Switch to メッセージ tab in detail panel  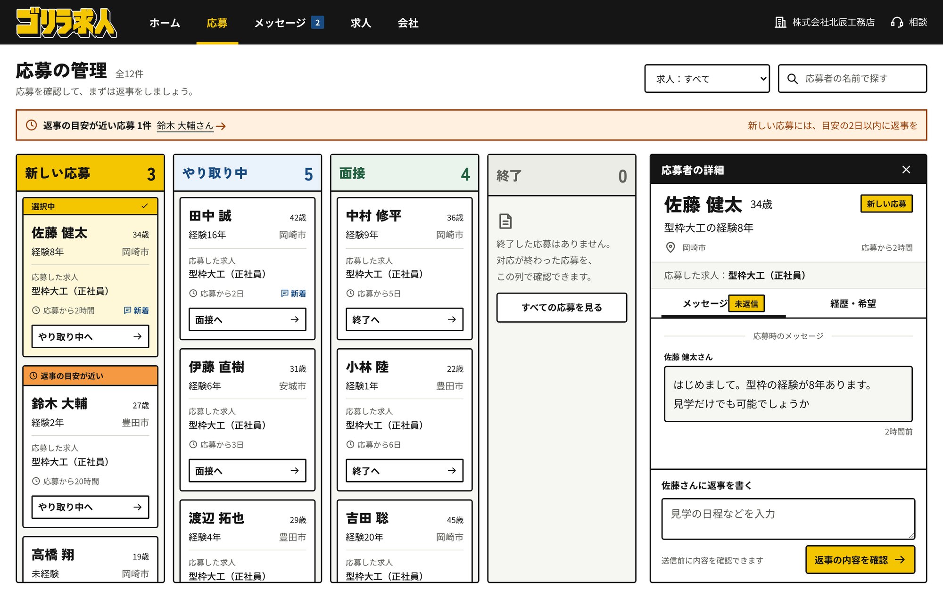coord(723,303)
